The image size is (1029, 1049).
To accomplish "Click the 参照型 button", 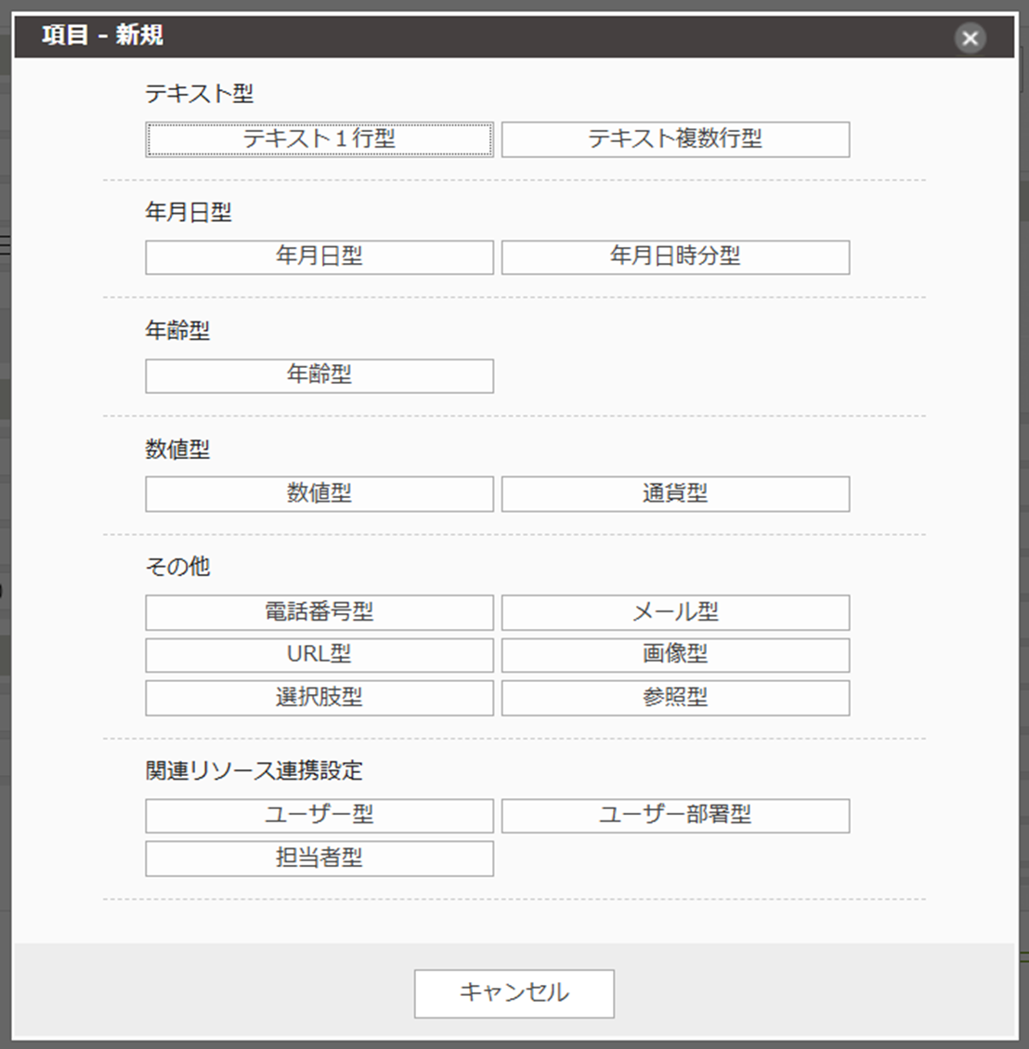I will click(675, 698).
